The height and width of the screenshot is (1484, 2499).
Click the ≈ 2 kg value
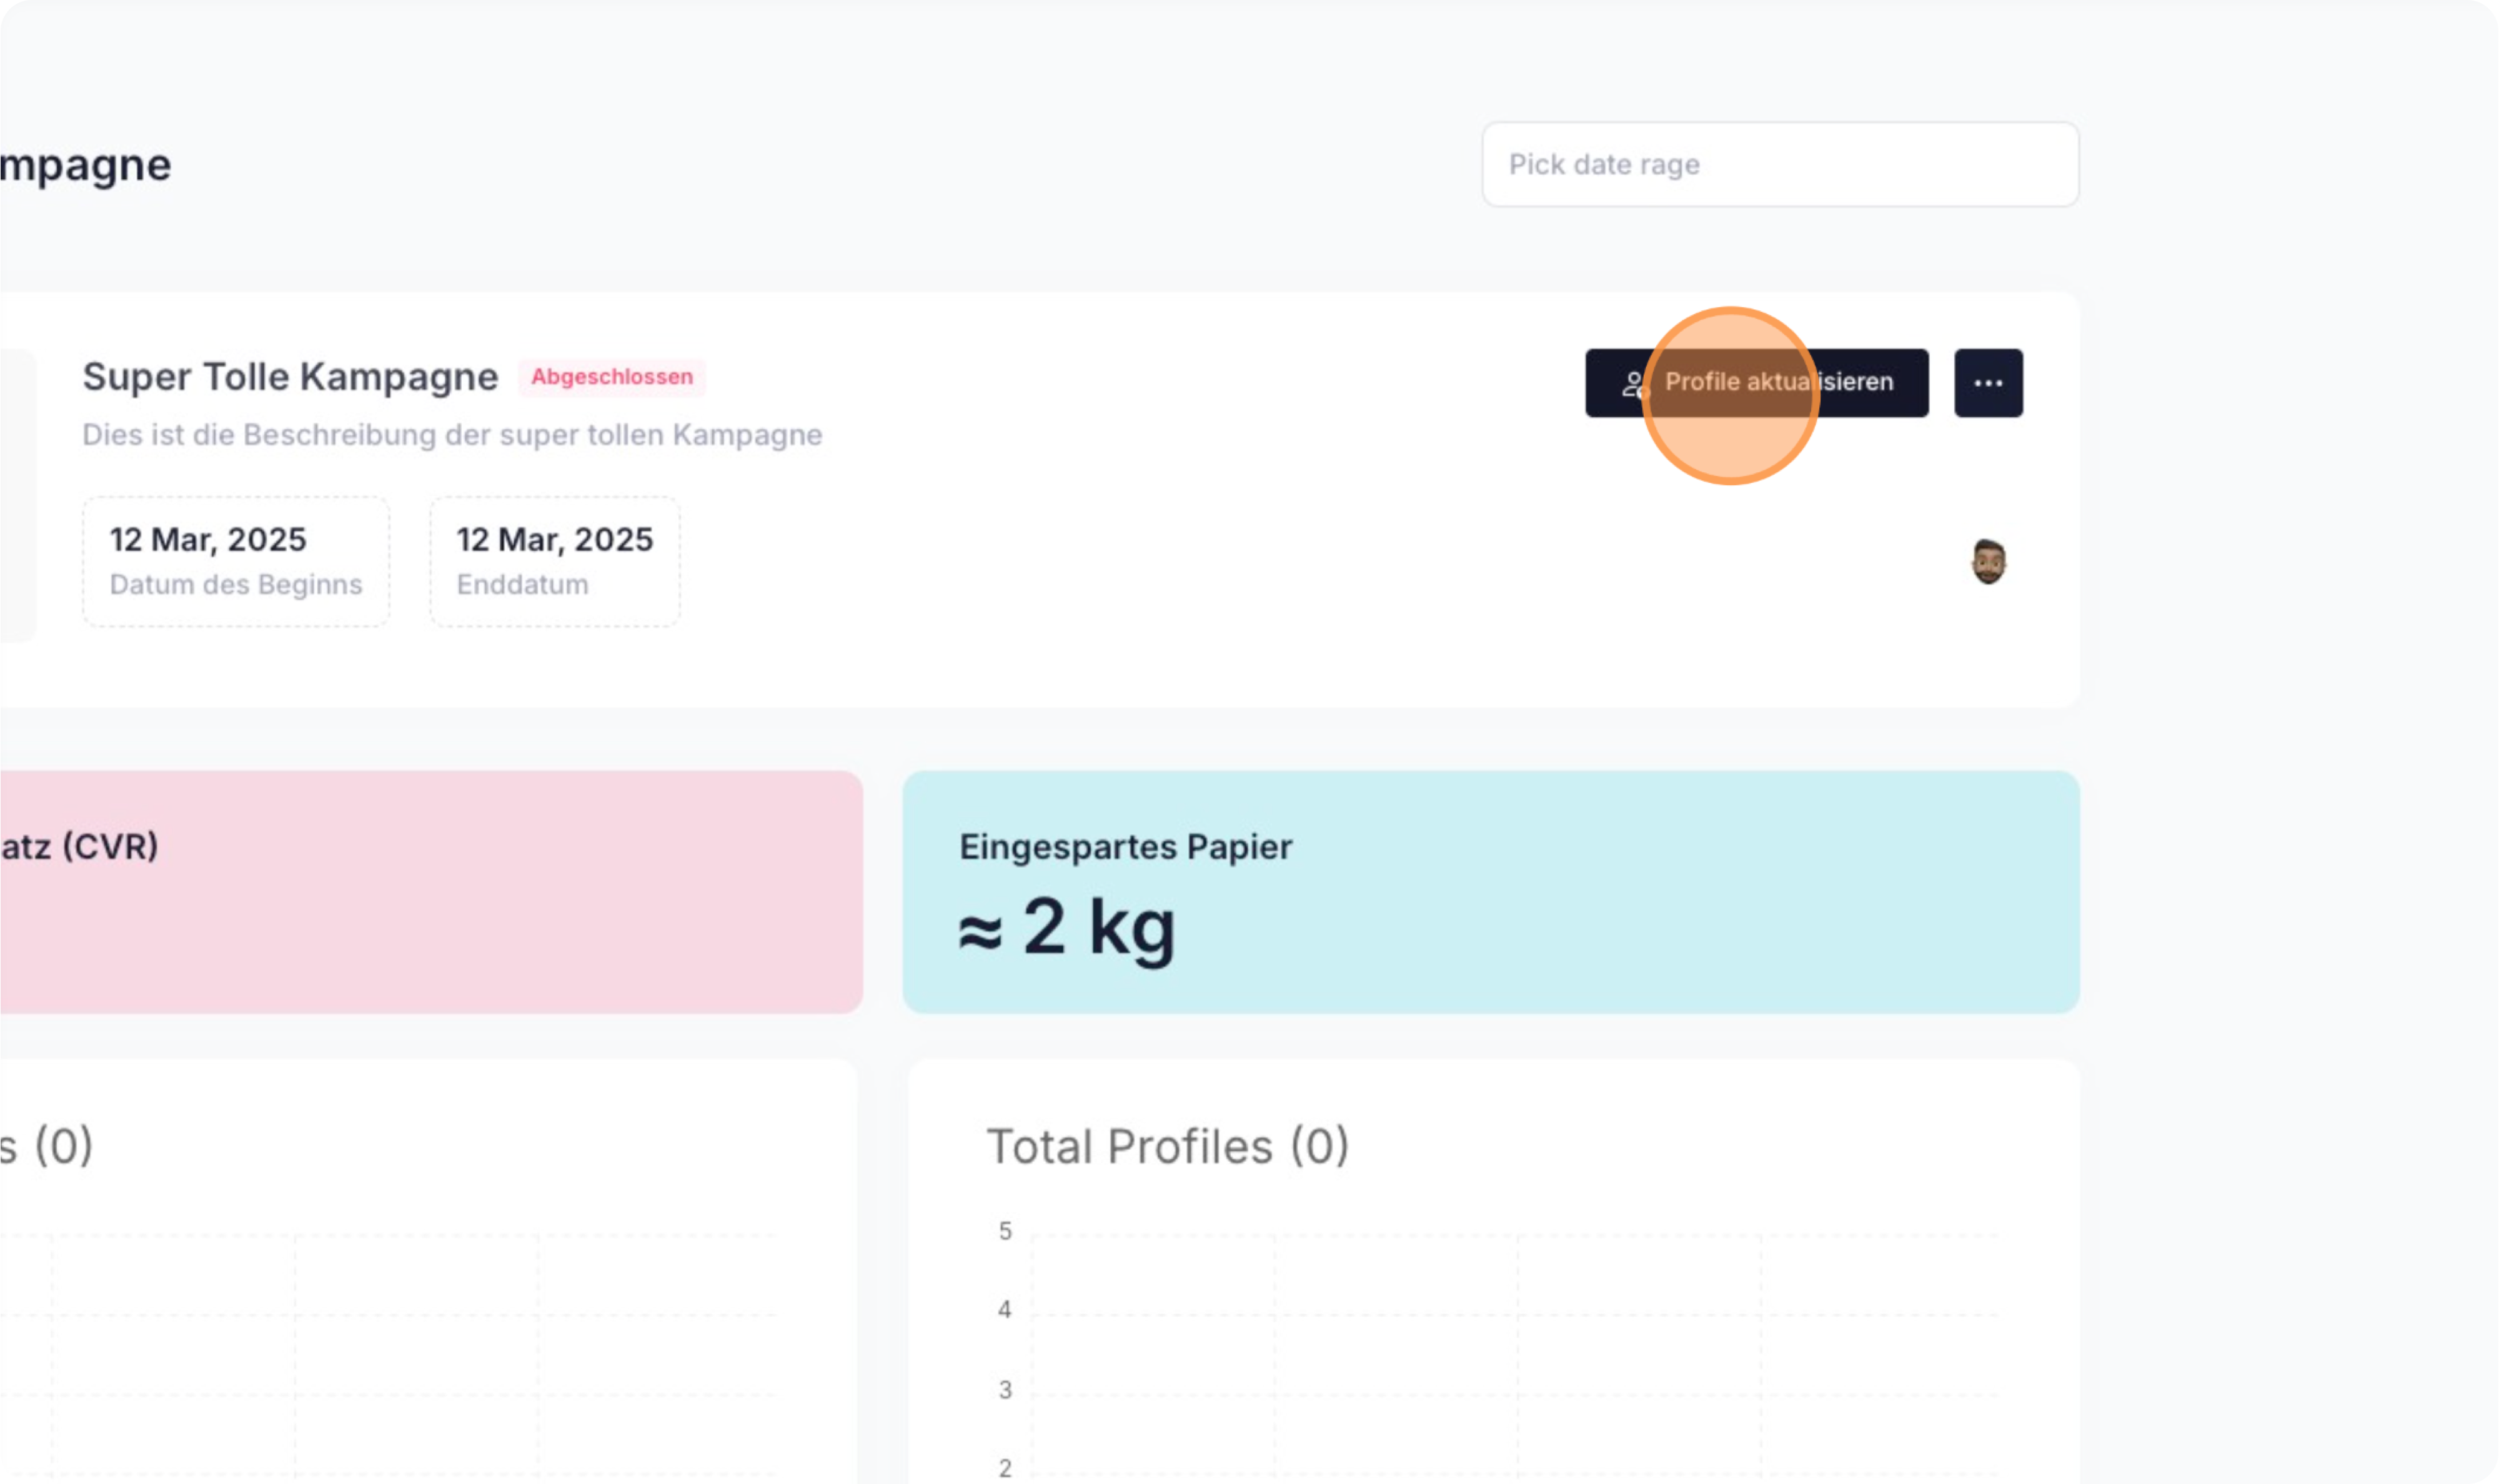tap(1066, 927)
